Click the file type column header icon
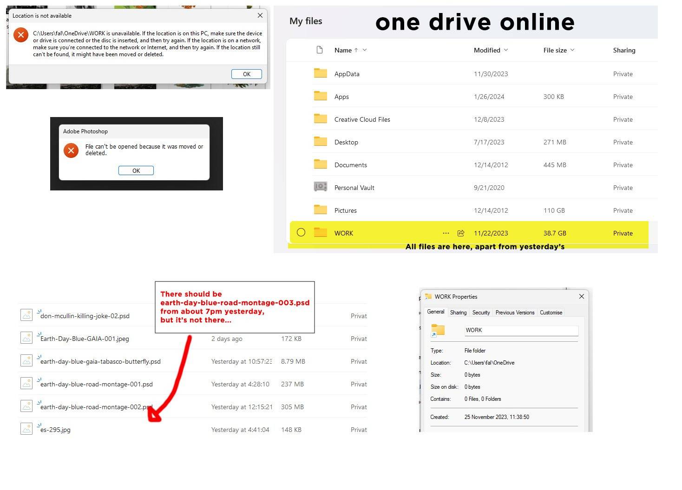 pyautogui.click(x=319, y=50)
